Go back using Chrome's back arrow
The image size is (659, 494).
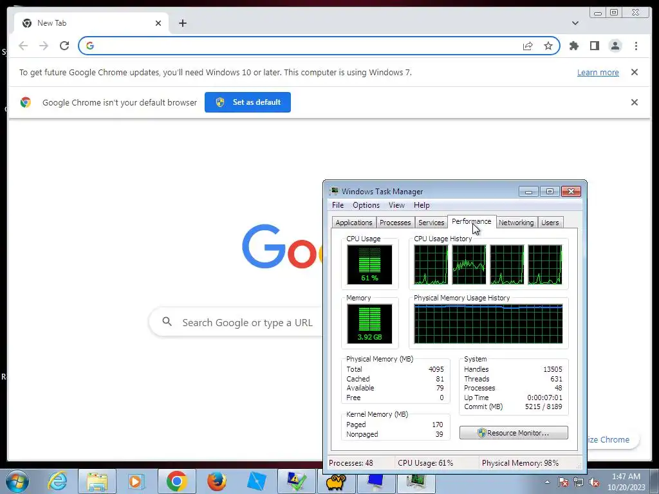coord(23,46)
